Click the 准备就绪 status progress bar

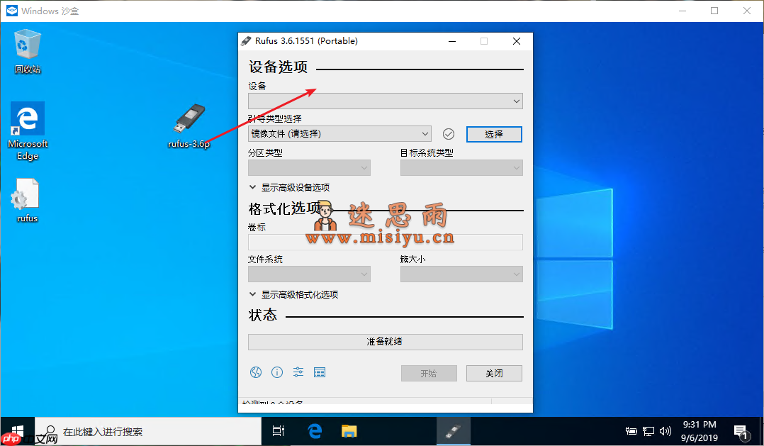tap(385, 342)
